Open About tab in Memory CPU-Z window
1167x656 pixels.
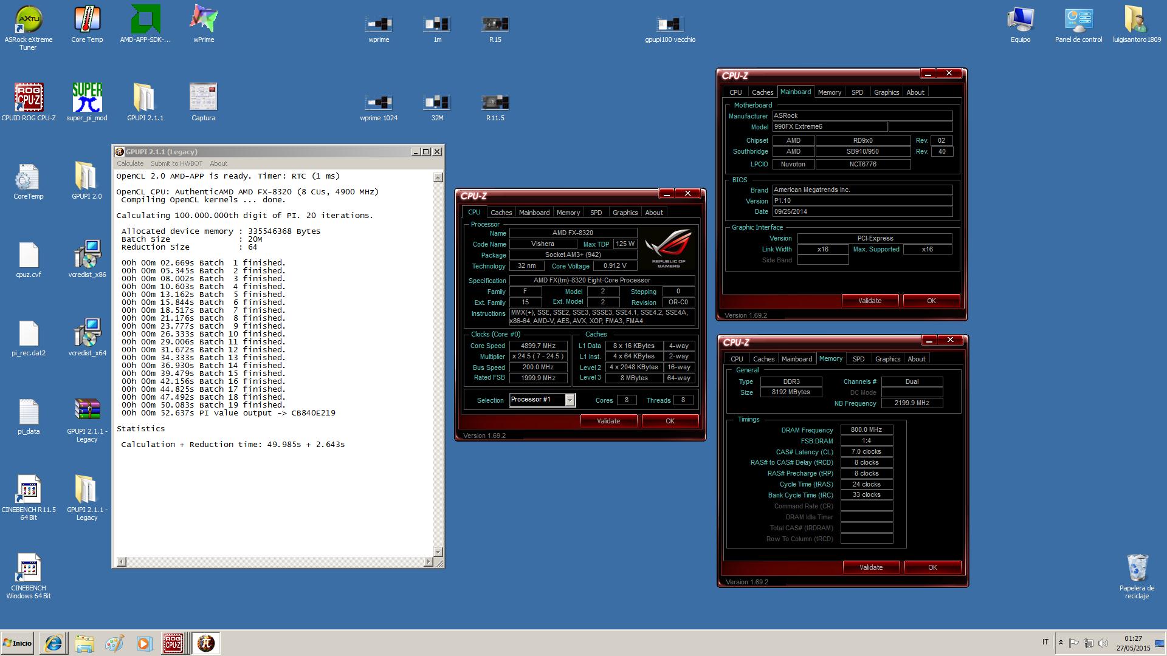click(917, 359)
